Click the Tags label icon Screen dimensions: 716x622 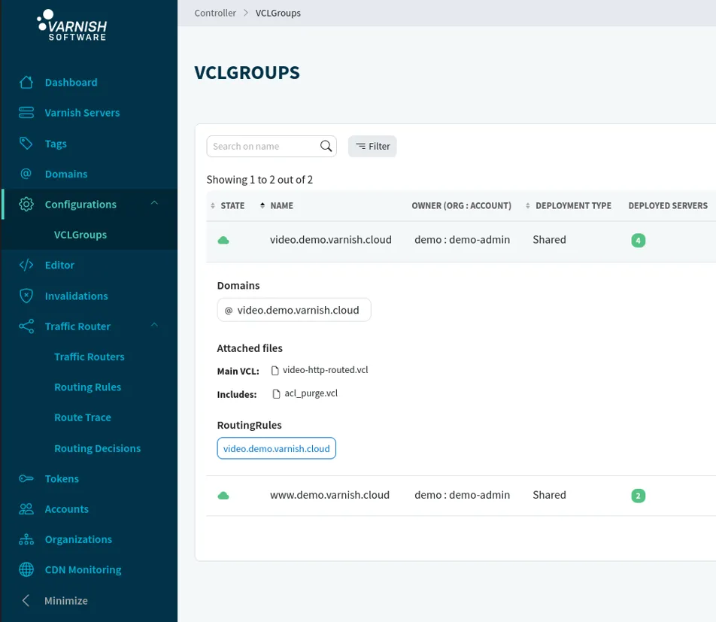click(x=26, y=144)
